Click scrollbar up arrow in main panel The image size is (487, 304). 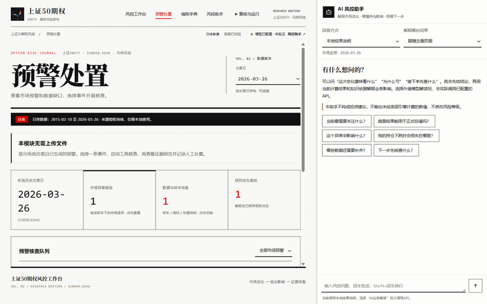[x=303, y=44]
